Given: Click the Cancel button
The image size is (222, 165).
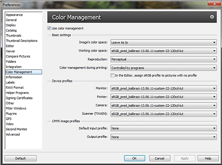Looking at the screenshot, I should [x=160, y=158].
